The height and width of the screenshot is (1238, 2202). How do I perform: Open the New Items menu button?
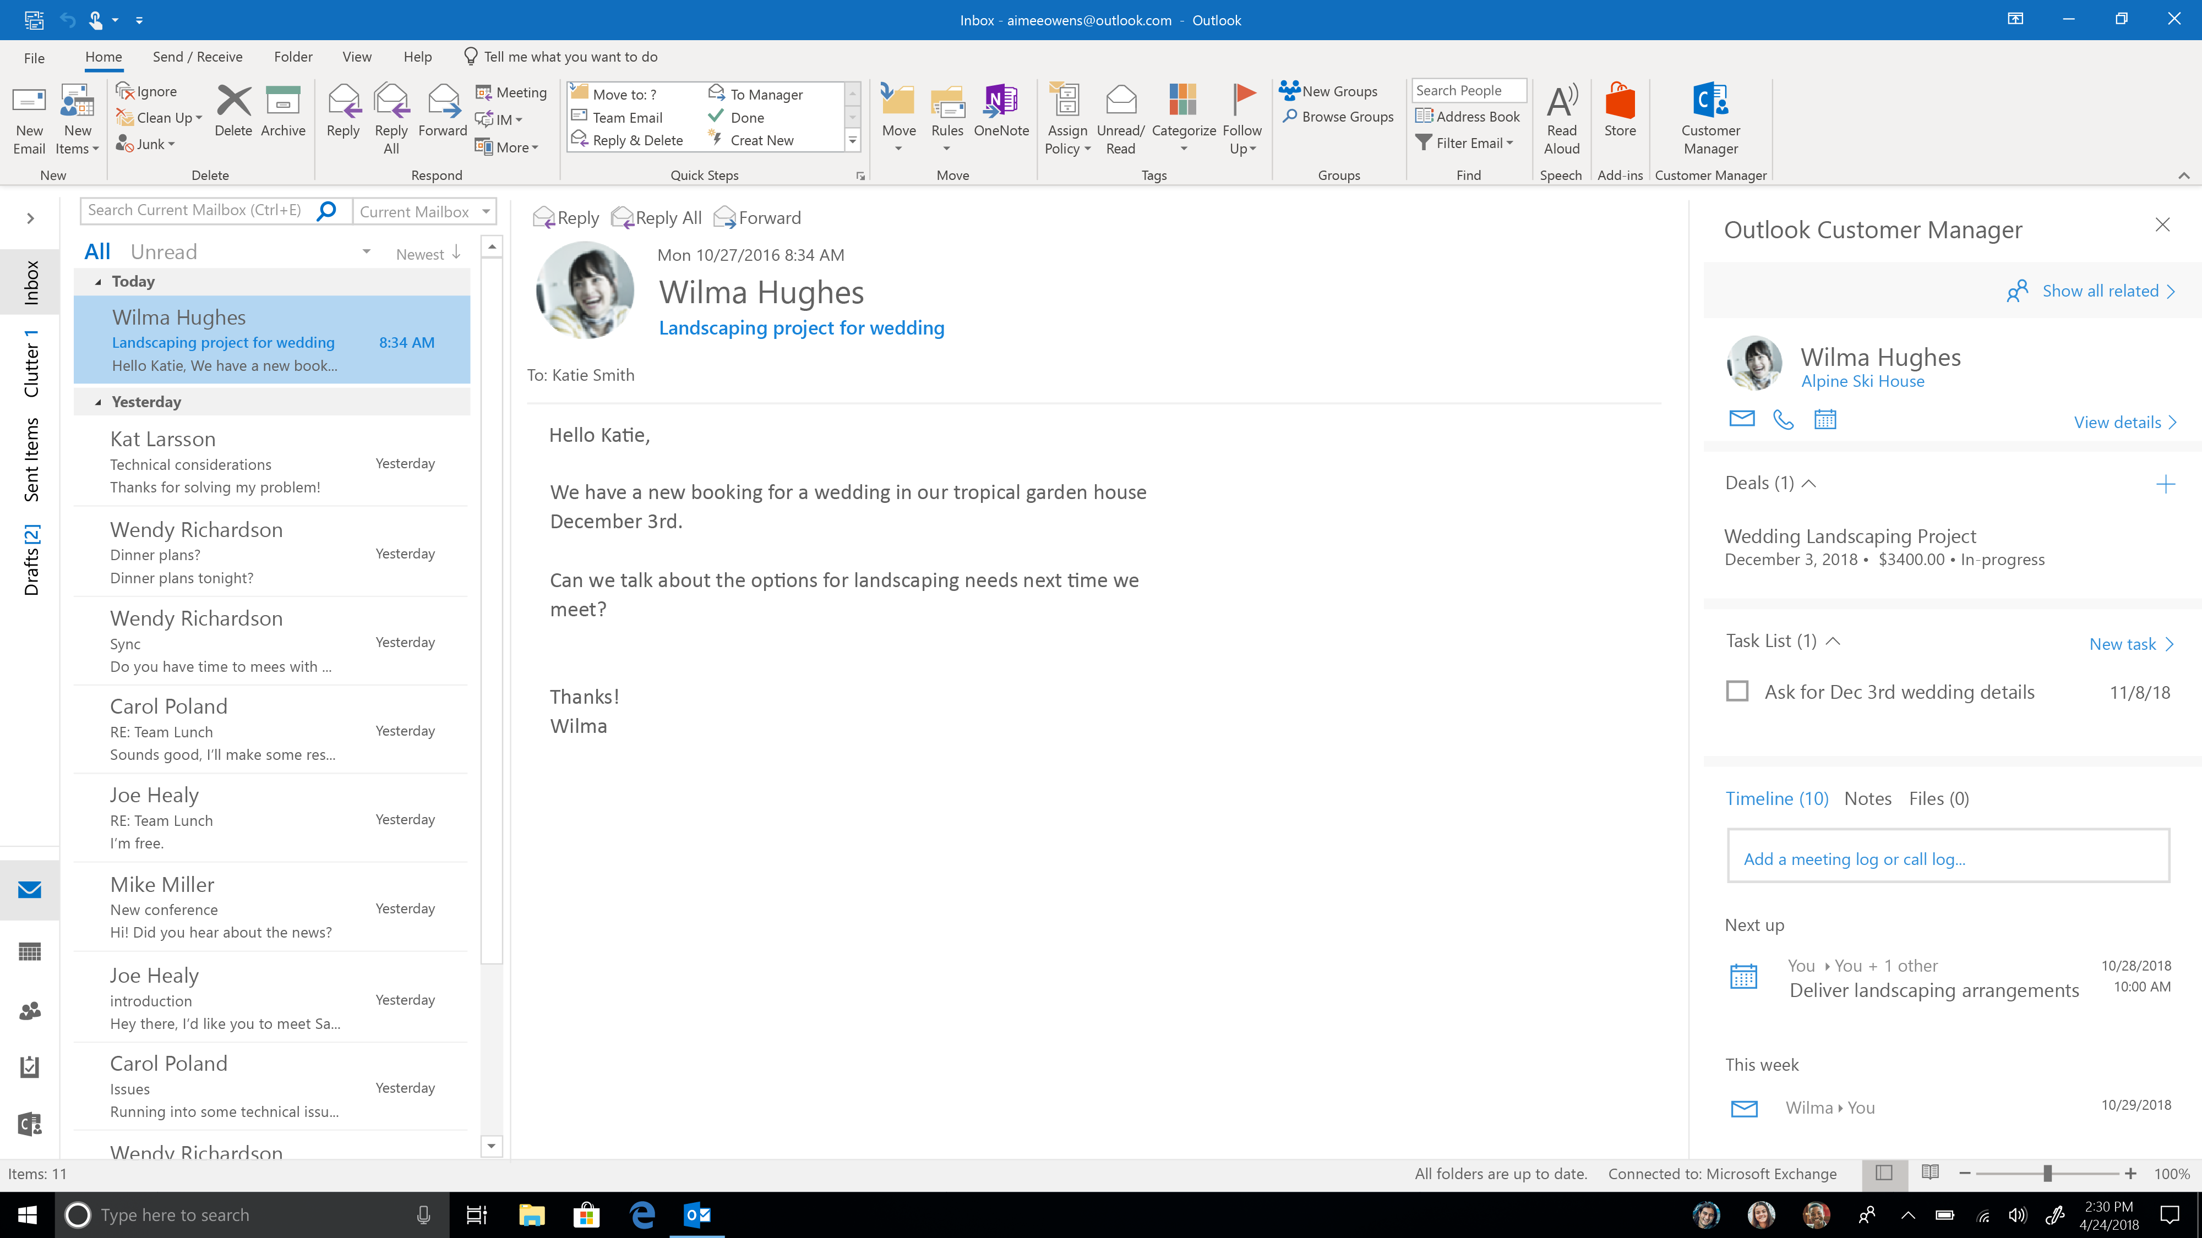tap(77, 119)
